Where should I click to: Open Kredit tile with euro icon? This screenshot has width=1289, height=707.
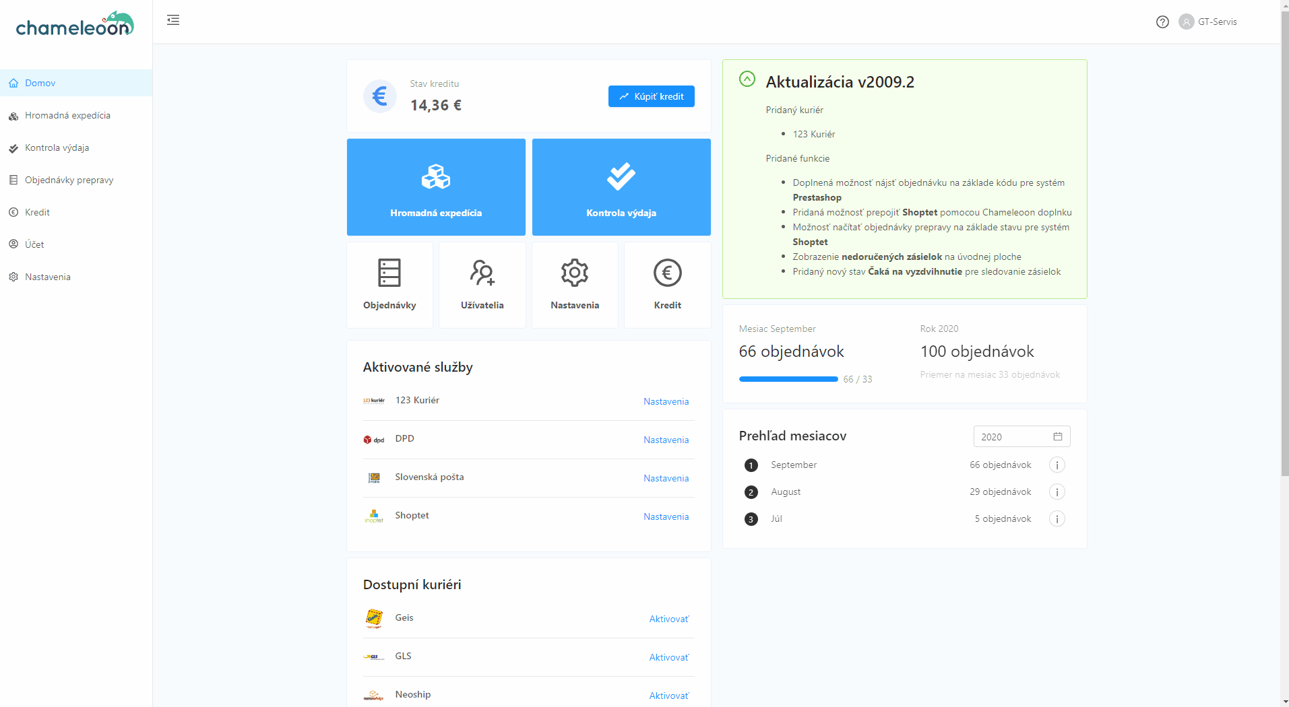click(668, 285)
